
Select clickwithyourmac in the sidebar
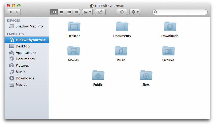pos(27,40)
